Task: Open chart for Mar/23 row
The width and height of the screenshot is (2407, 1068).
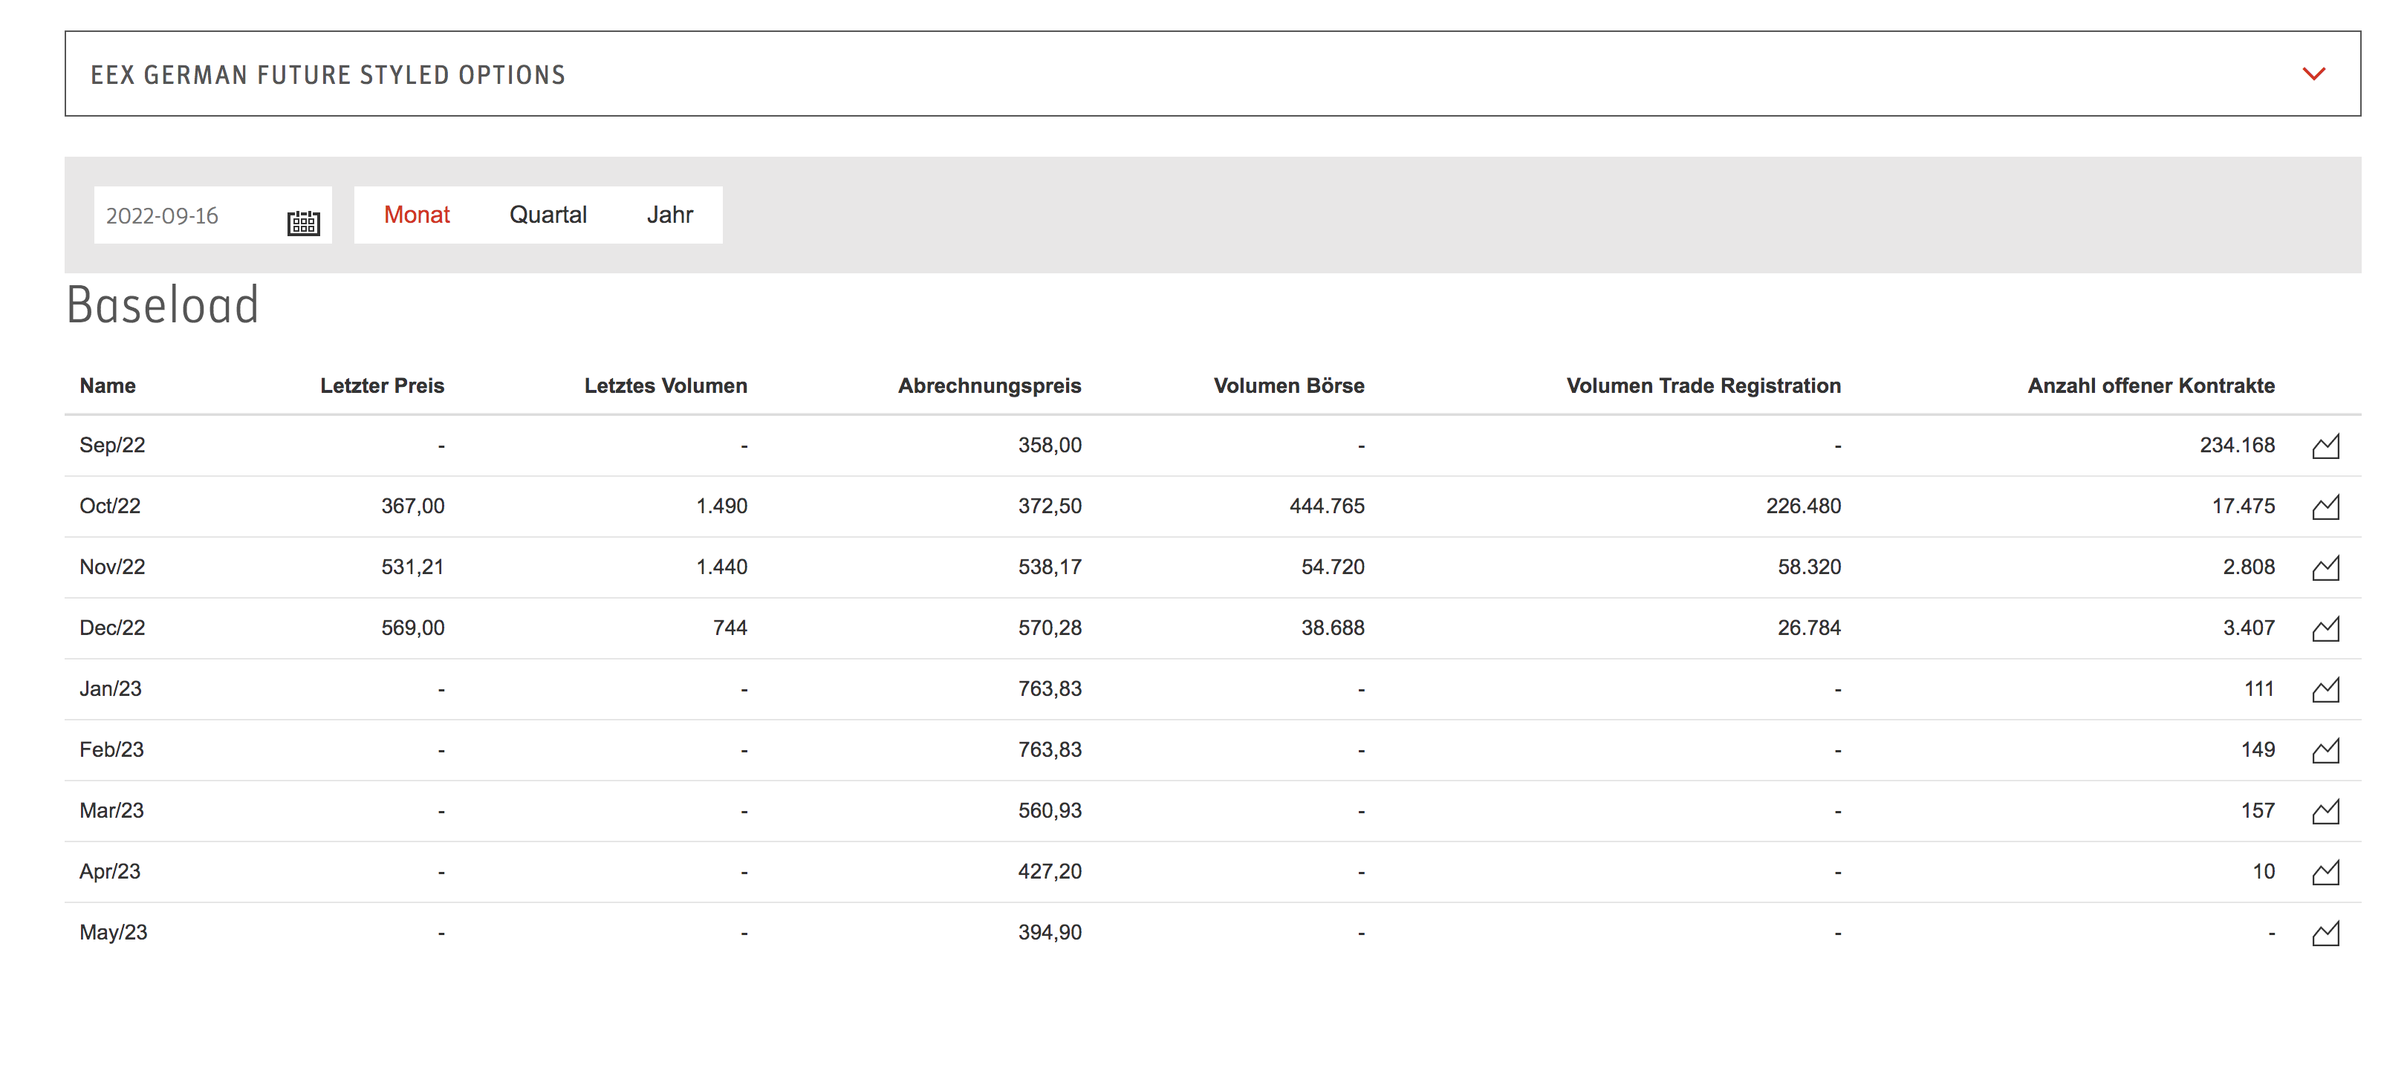Action: [2325, 811]
